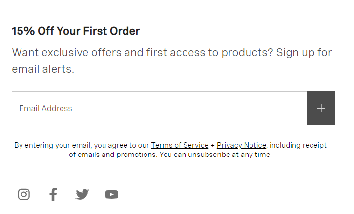The width and height of the screenshot is (354, 214).
Task: Follow the underlined Privacy Notice text
Action: 241,145
